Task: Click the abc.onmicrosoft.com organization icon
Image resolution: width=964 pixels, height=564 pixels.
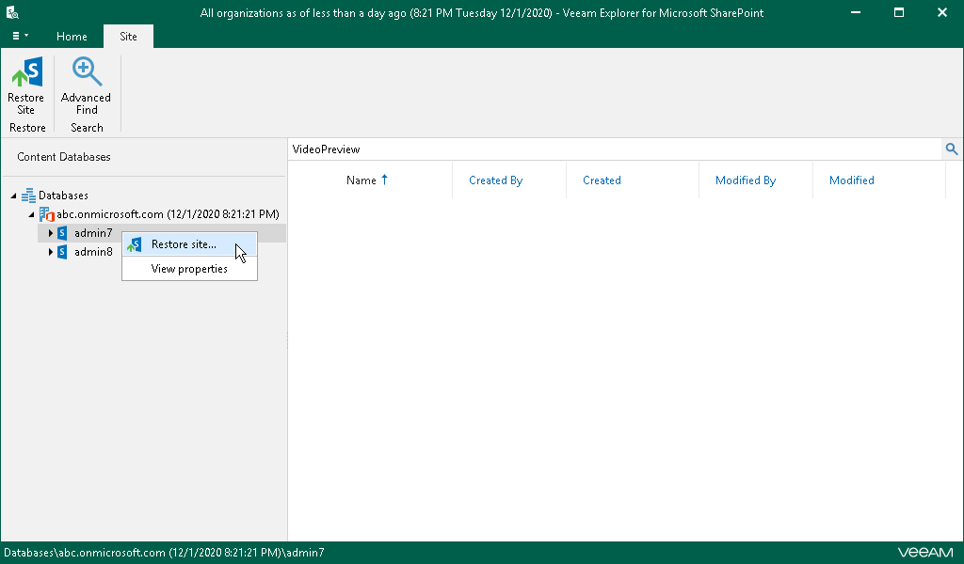Action: tap(47, 214)
